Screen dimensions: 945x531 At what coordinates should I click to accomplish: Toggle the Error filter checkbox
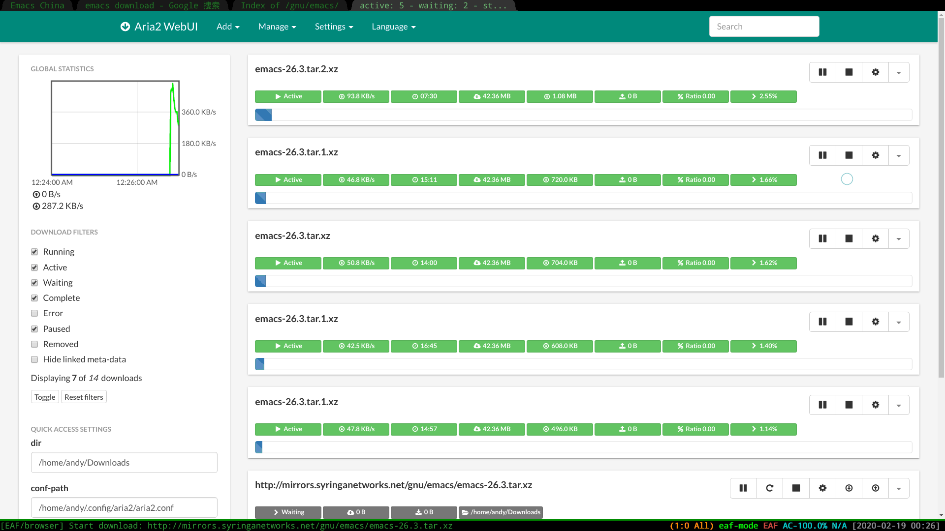click(34, 313)
